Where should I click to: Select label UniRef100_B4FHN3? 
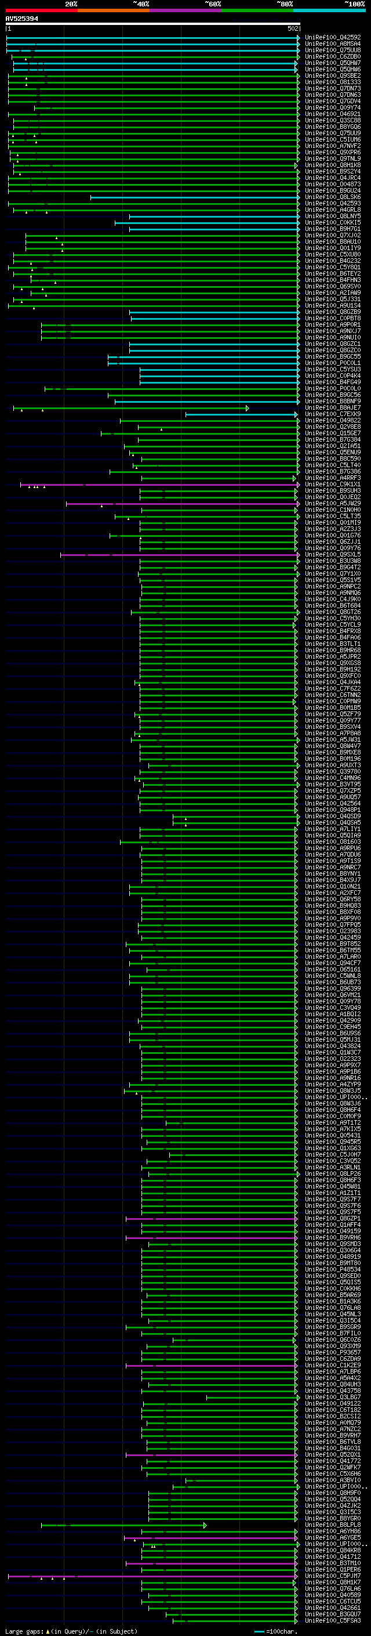pyautogui.click(x=332, y=280)
